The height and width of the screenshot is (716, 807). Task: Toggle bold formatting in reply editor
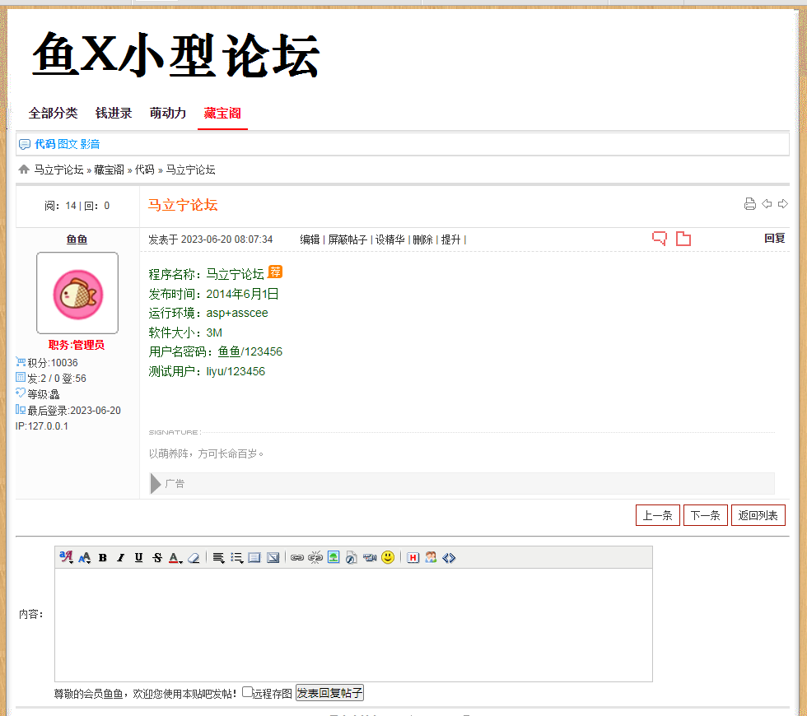[102, 558]
